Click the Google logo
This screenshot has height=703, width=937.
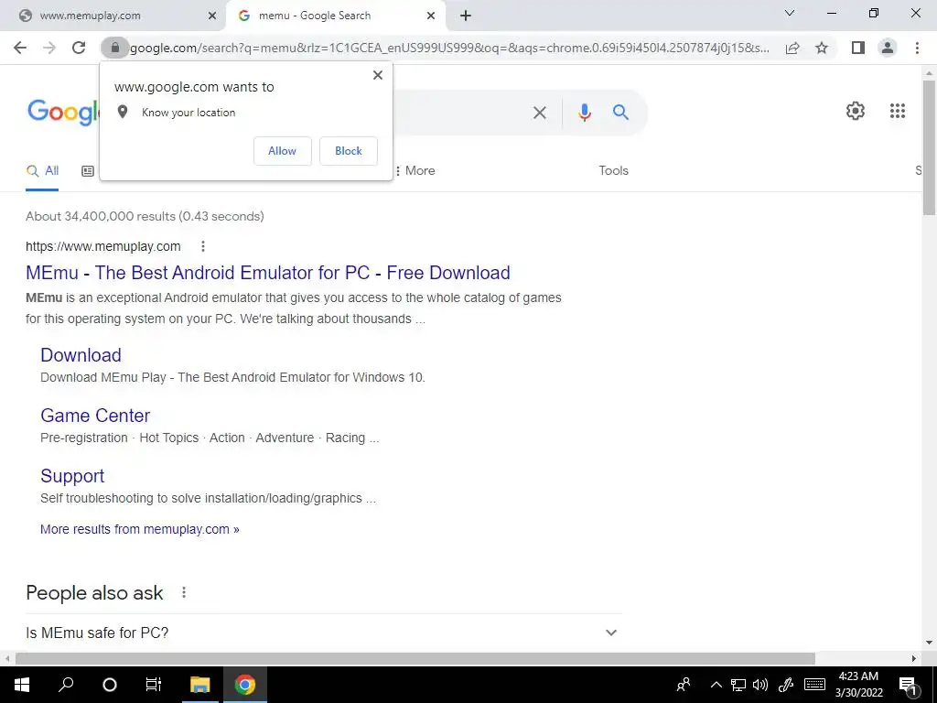(x=63, y=112)
